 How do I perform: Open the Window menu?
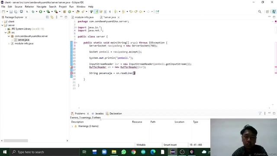81,7
